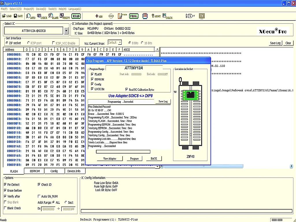Open the Project(P) menu
Image resolution: width=296 pixels, height=222 pixels.
coord(29,9)
